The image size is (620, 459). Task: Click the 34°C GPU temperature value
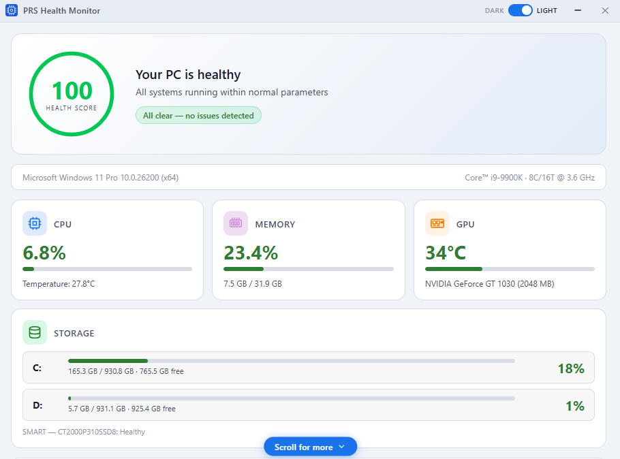(x=446, y=253)
